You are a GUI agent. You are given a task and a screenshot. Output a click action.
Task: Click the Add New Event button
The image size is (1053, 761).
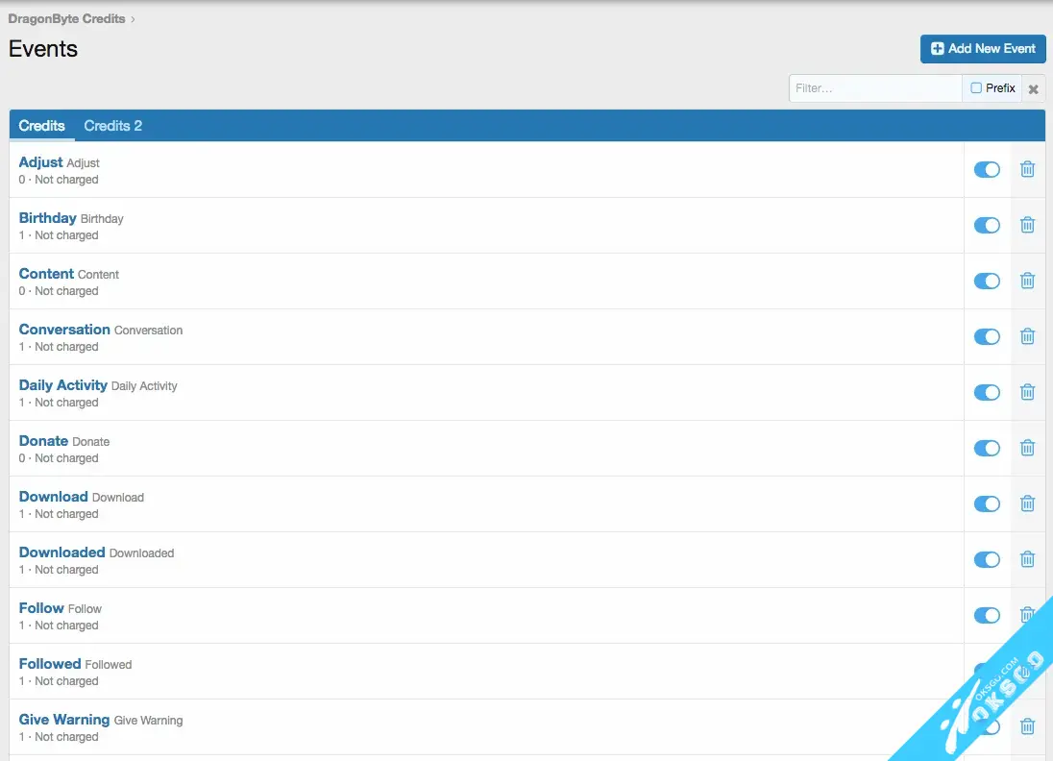[982, 49]
